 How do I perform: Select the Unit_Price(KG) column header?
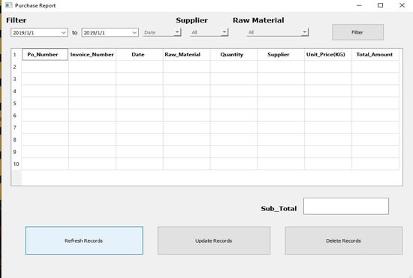(328, 54)
